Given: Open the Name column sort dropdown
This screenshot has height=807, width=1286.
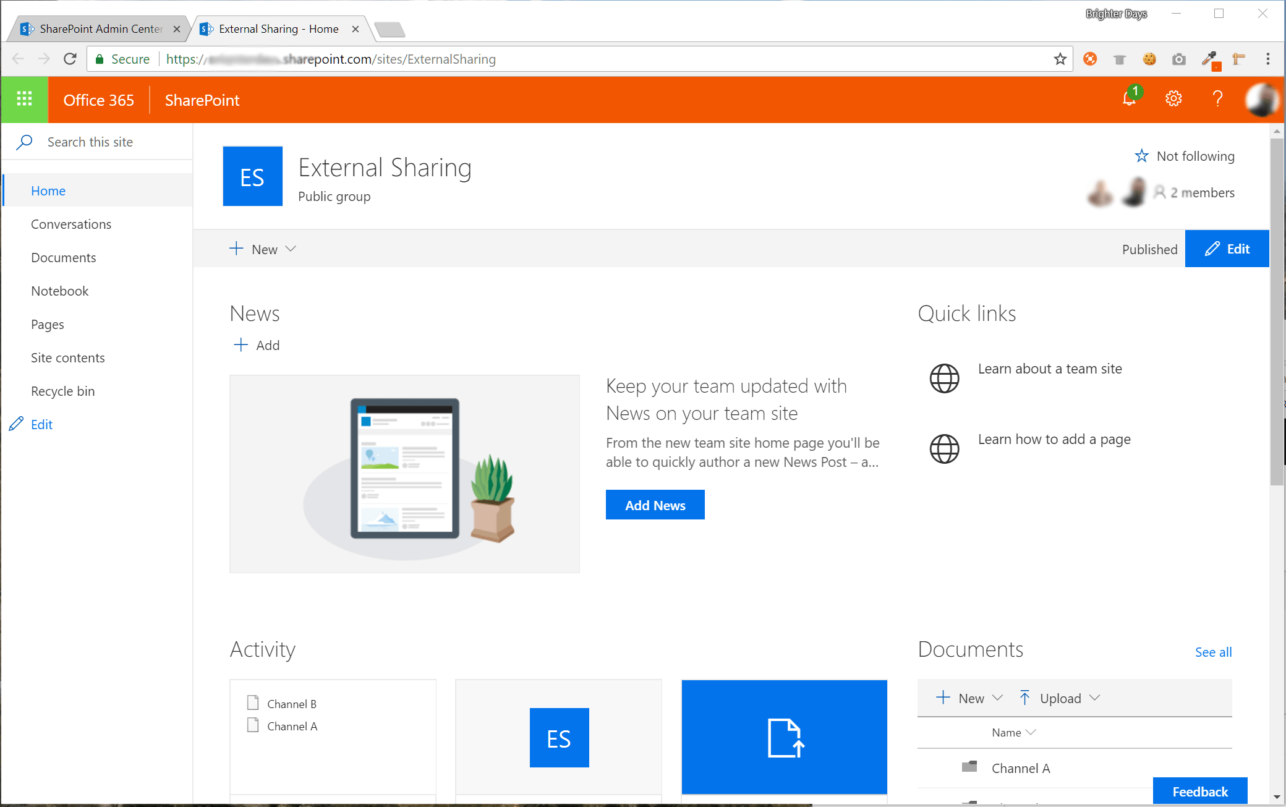Looking at the screenshot, I should click(1013, 732).
